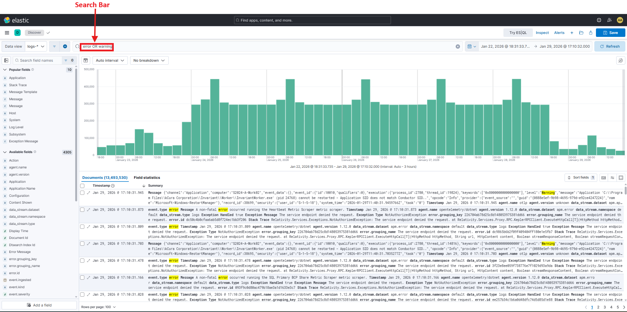Image resolution: width=627 pixels, height=312 pixels.
Task: Click the Try ES|QL button
Action: click(517, 33)
